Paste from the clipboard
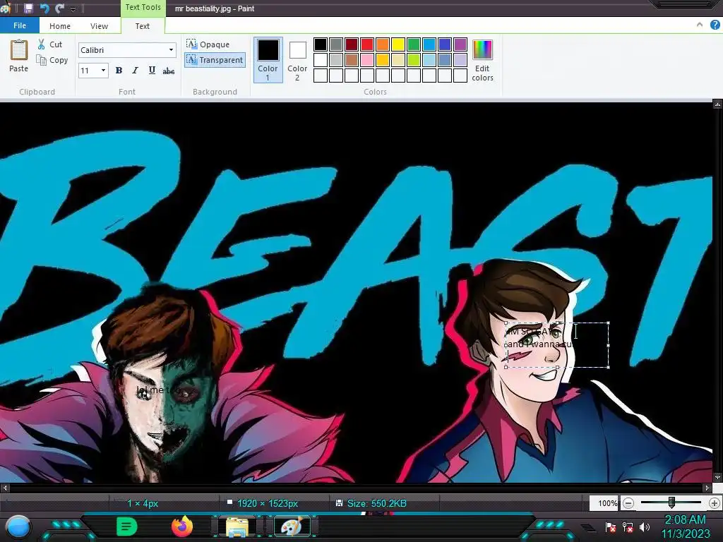The height and width of the screenshot is (542, 723). (x=18, y=56)
